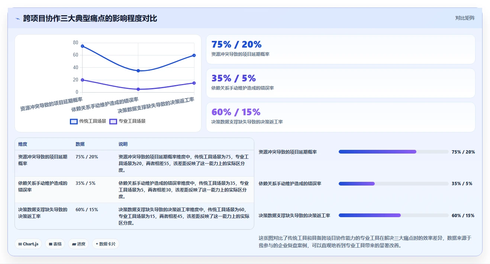
Task: Click the 35% progress bar
Action: click(x=393, y=184)
